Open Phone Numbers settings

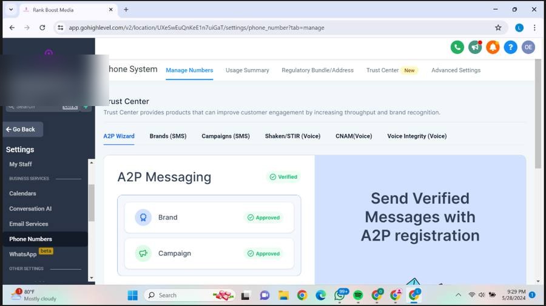point(45,239)
